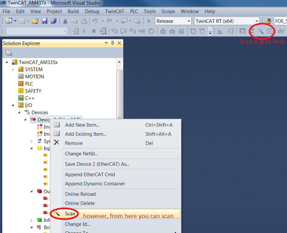
Task: Click the Paste clipboard icon
Action: [83, 21]
